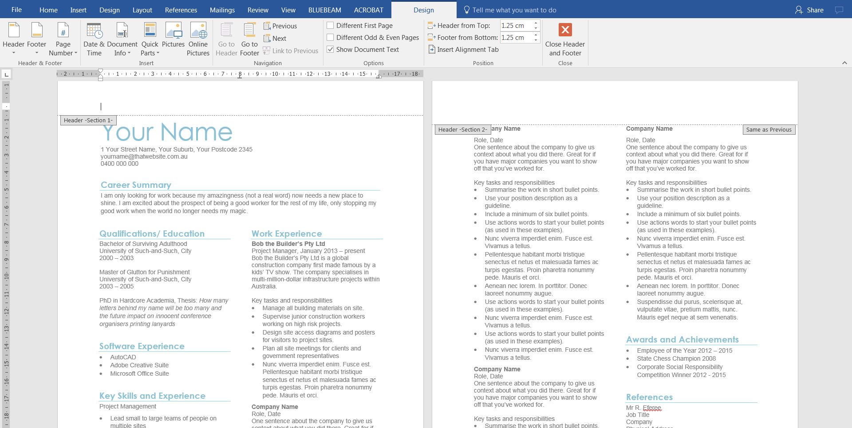This screenshot has height=428, width=852.
Task: Open the Quick Parts icon
Action: click(x=150, y=30)
